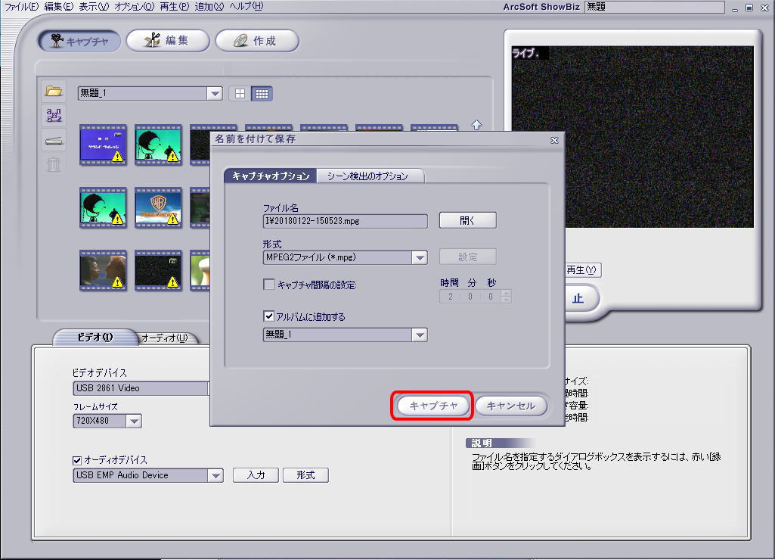Click the red-outlined キャプチャ button
Image resolution: width=775 pixels, height=560 pixels.
(x=433, y=406)
